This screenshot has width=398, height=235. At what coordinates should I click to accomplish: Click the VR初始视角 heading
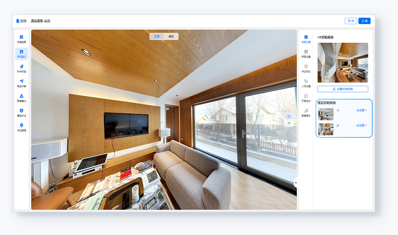pyautogui.click(x=326, y=37)
